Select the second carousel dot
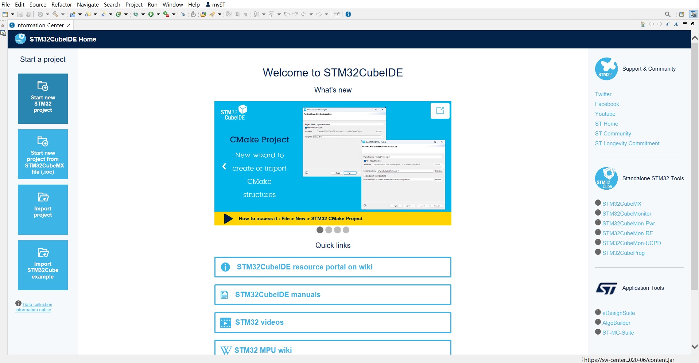The height and width of the screenshot is (363, 699). pyautogui.click(x=329, y=230)
